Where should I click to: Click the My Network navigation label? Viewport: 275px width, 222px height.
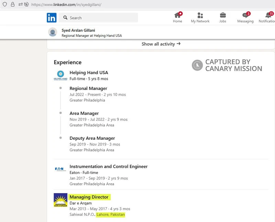click(x=200, y=21)
